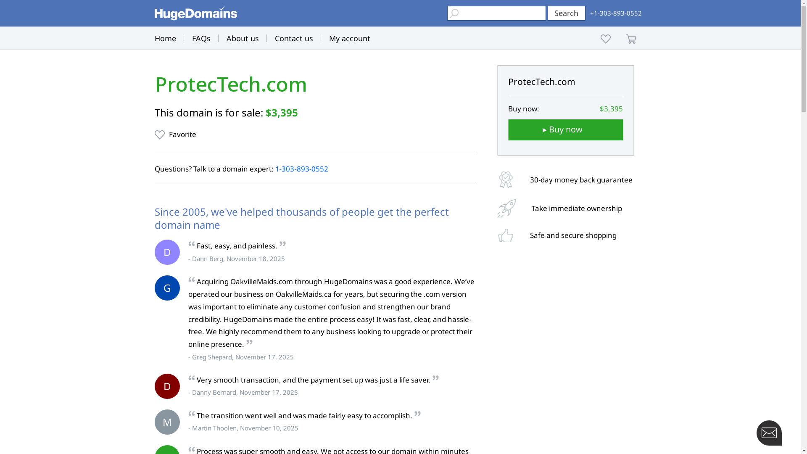The height and width of the screenshot is (454, 807).
Task: Click the envelope contact chat icon
Action: click(769, 433)
